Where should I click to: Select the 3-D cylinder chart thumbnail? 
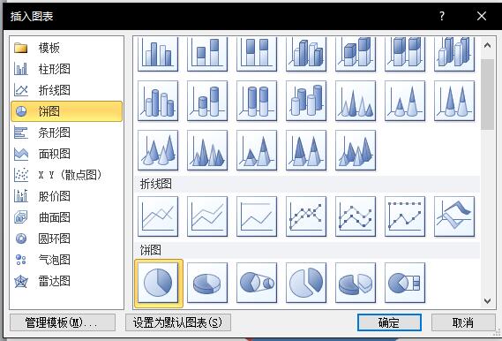[306, 101]
